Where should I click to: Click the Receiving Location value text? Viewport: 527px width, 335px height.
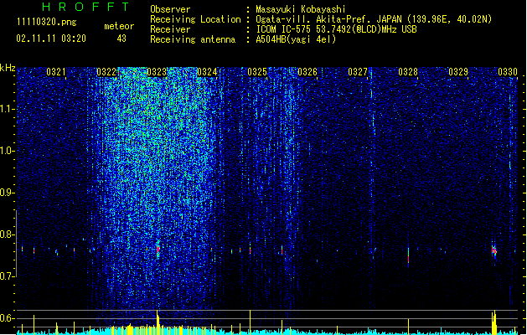374,19
